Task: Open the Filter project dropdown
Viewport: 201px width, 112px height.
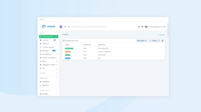Action: [142, 41]
